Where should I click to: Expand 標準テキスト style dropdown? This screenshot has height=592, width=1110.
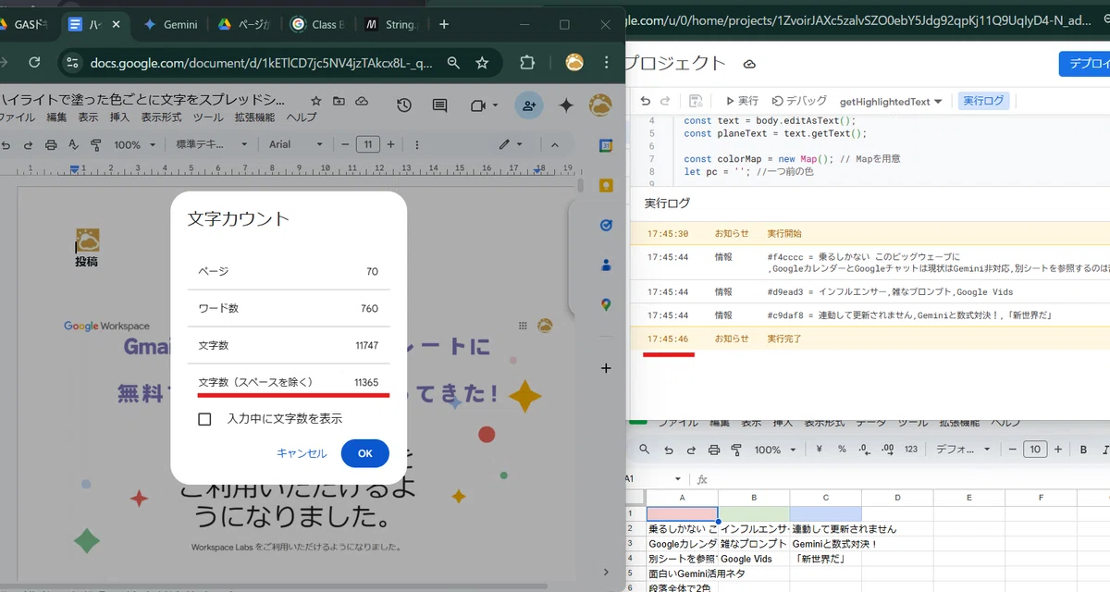(210, 144)
